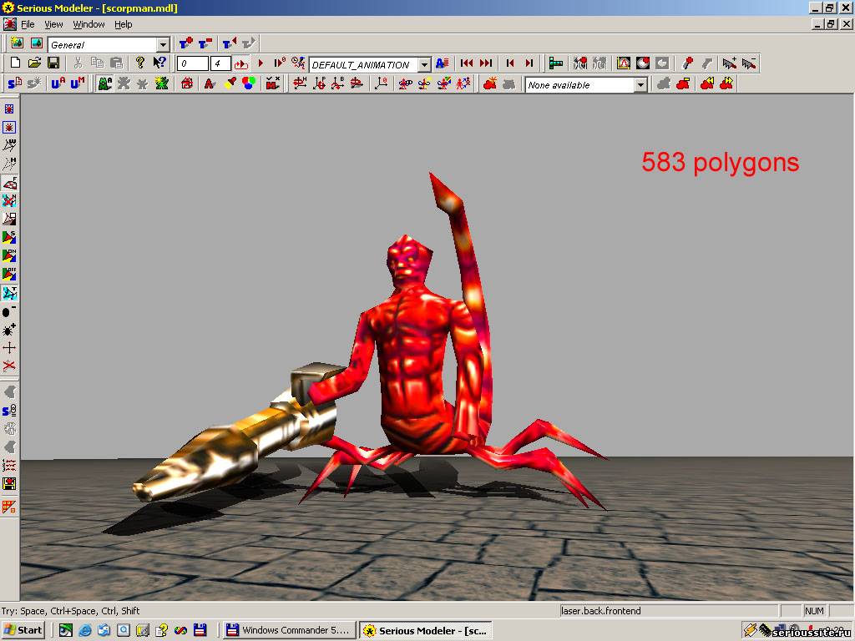This screenshot has width=855, height=641.
Task: Step to the next frame
Action: 529,63
